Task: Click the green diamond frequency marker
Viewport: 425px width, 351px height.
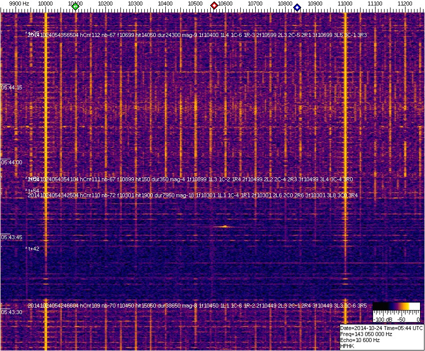Action: coord(75,6)
